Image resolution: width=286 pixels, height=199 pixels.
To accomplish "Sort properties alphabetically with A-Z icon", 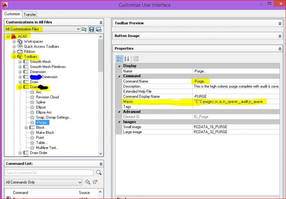I will pyautogui.click(x=127, y=59).
